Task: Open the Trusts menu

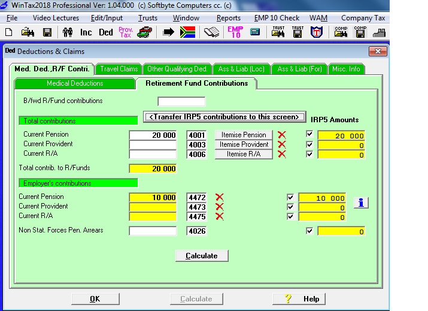Action: (x=148, y=18)
